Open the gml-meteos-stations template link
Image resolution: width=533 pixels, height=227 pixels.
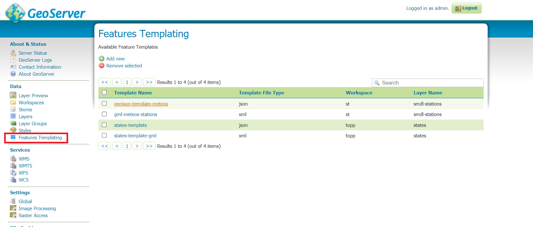pyautogui.click(x=136, y=114)
